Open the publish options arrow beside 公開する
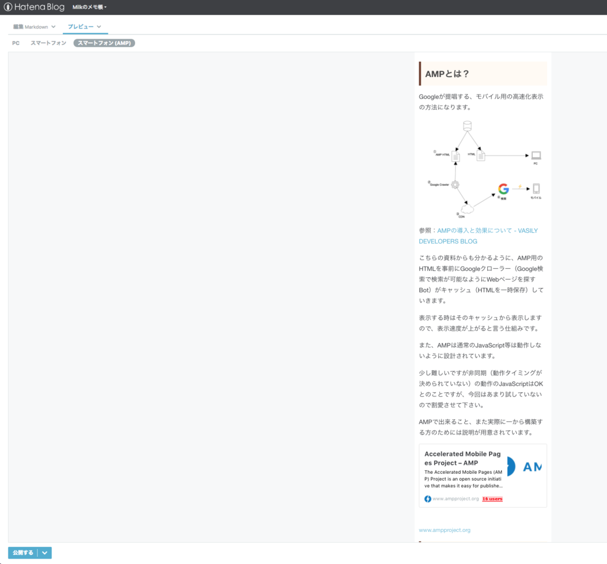The image size is (607, 564). click(45, 552)
